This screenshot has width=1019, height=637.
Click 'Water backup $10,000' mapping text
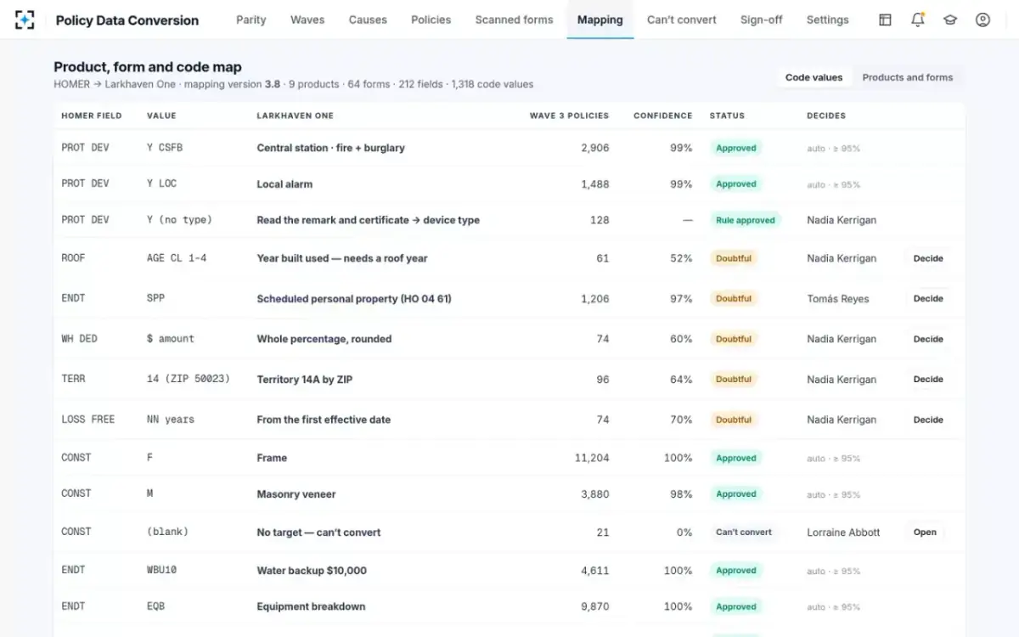312,571
